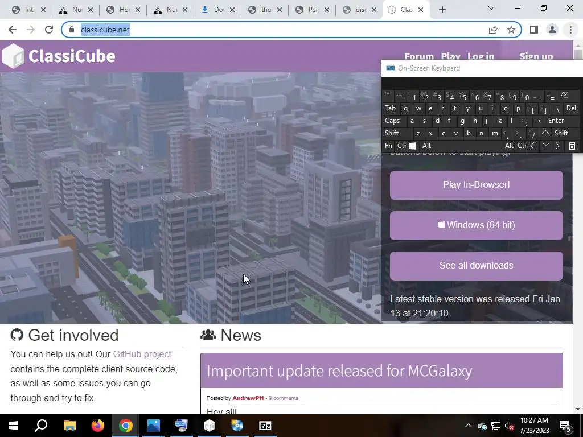
Task: Bookmark this page with the star icon
Action: click(x=511, y=30)
